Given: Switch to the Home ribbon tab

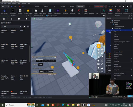Looking at the screenshot, I should (37, 6).
